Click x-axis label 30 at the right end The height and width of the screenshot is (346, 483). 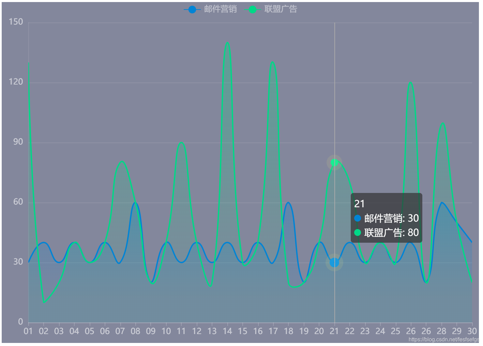[472, 331]
